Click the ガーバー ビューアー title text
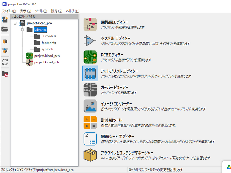Image resolution: width=231 pixels, height=173 pixels. coord(114,87)
